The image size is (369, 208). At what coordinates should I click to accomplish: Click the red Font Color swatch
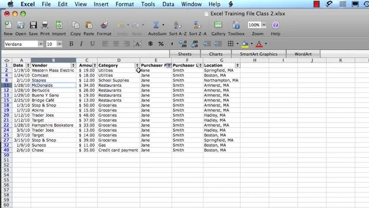point(259,44)
